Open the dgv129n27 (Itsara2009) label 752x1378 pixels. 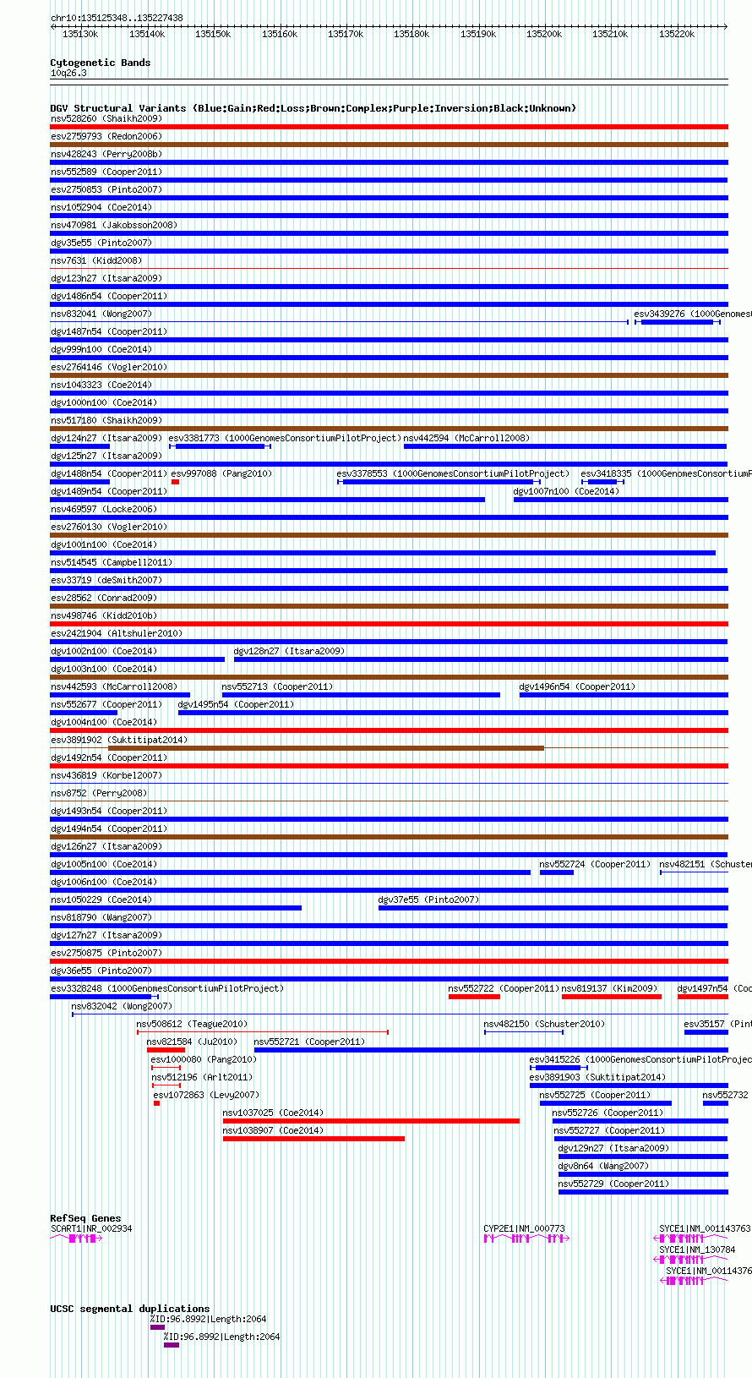point(613,1148)
